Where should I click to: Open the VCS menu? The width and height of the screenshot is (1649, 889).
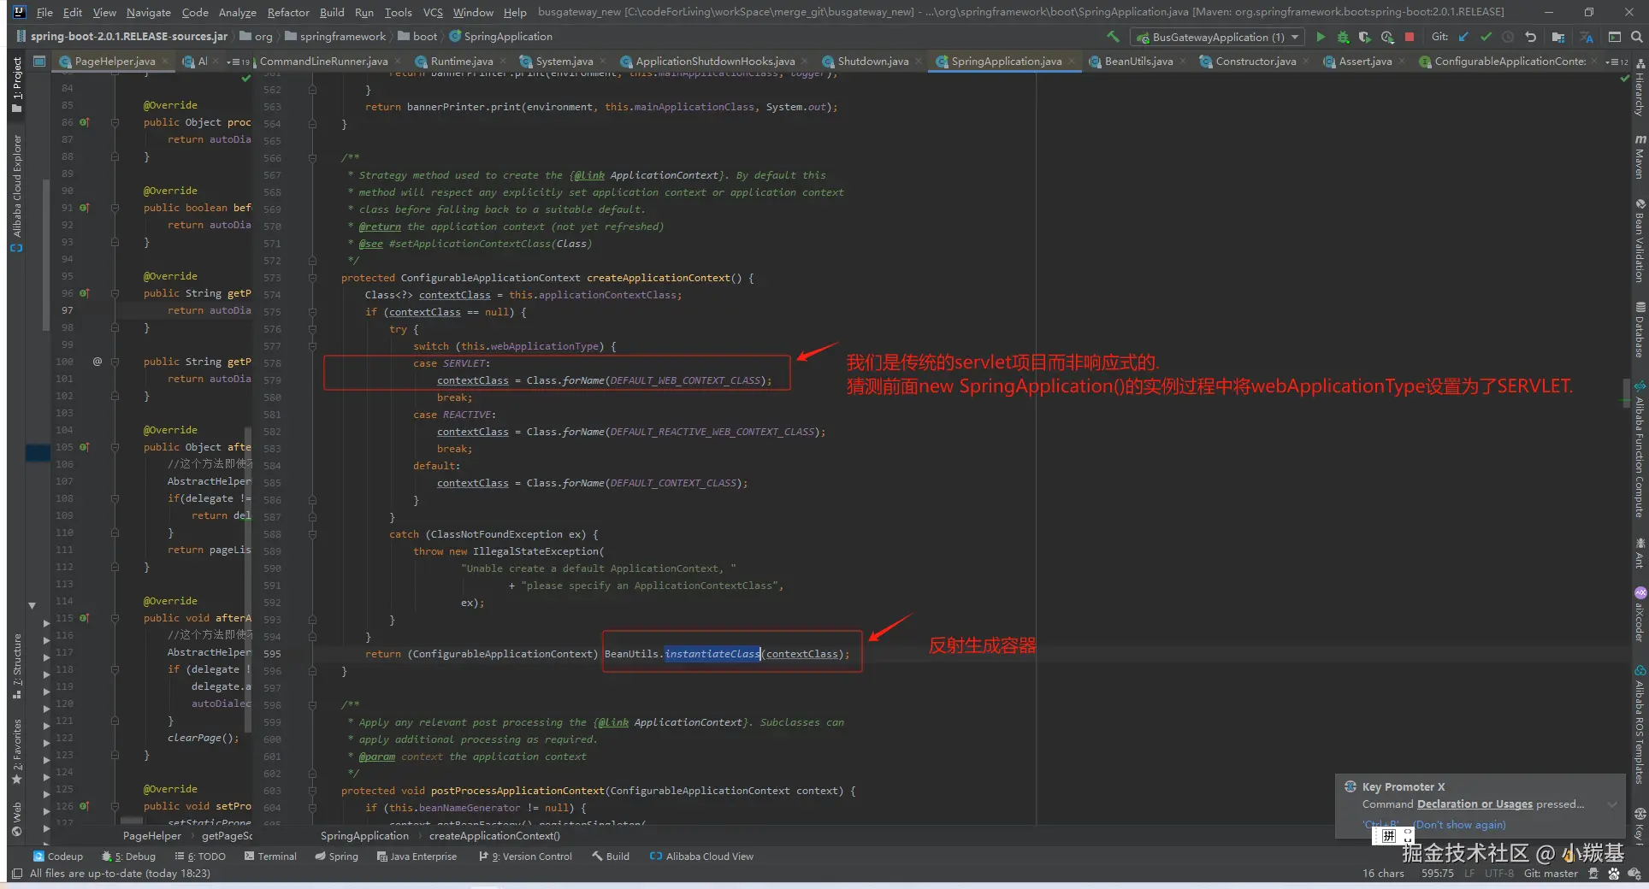pyautogui.click(x=433, y=12)
